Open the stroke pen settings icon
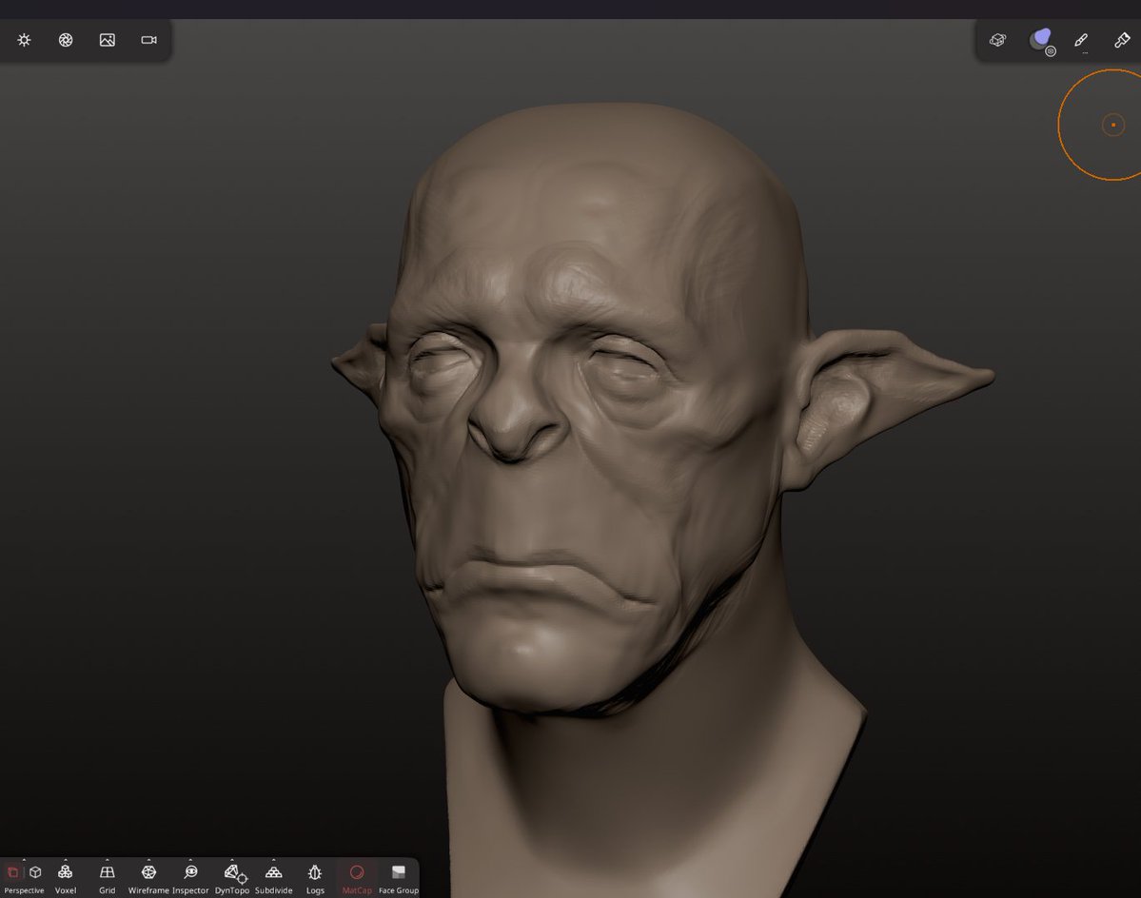Image resolution: width=1141 pixels, height=898 pixels. [1081, 41]
